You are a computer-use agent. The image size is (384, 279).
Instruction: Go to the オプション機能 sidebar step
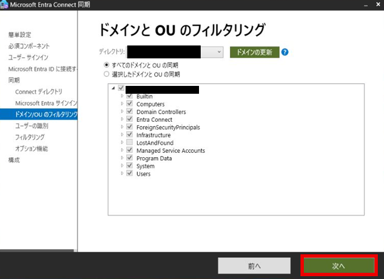point(31,149)
